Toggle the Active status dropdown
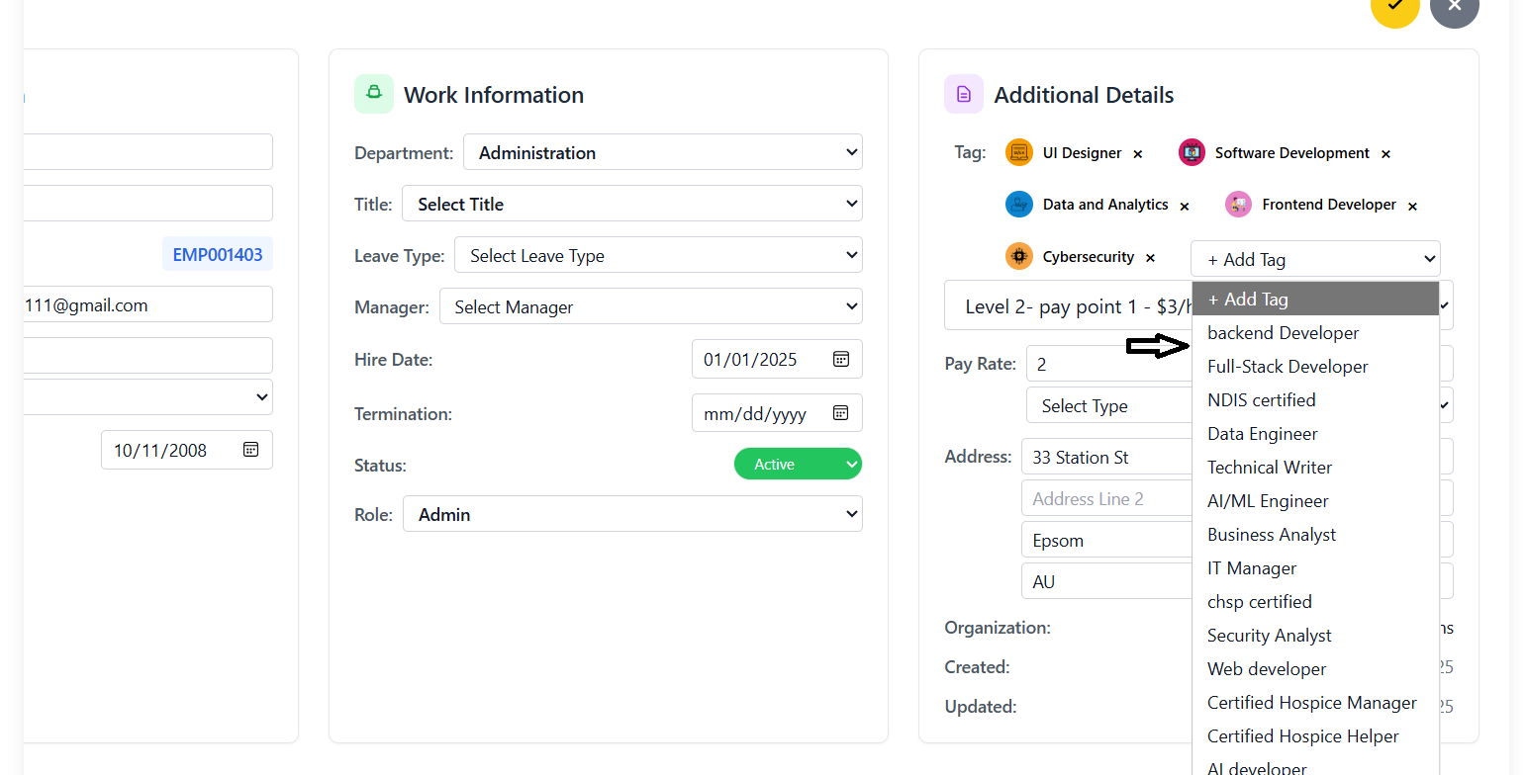 (x=798, y=464)
